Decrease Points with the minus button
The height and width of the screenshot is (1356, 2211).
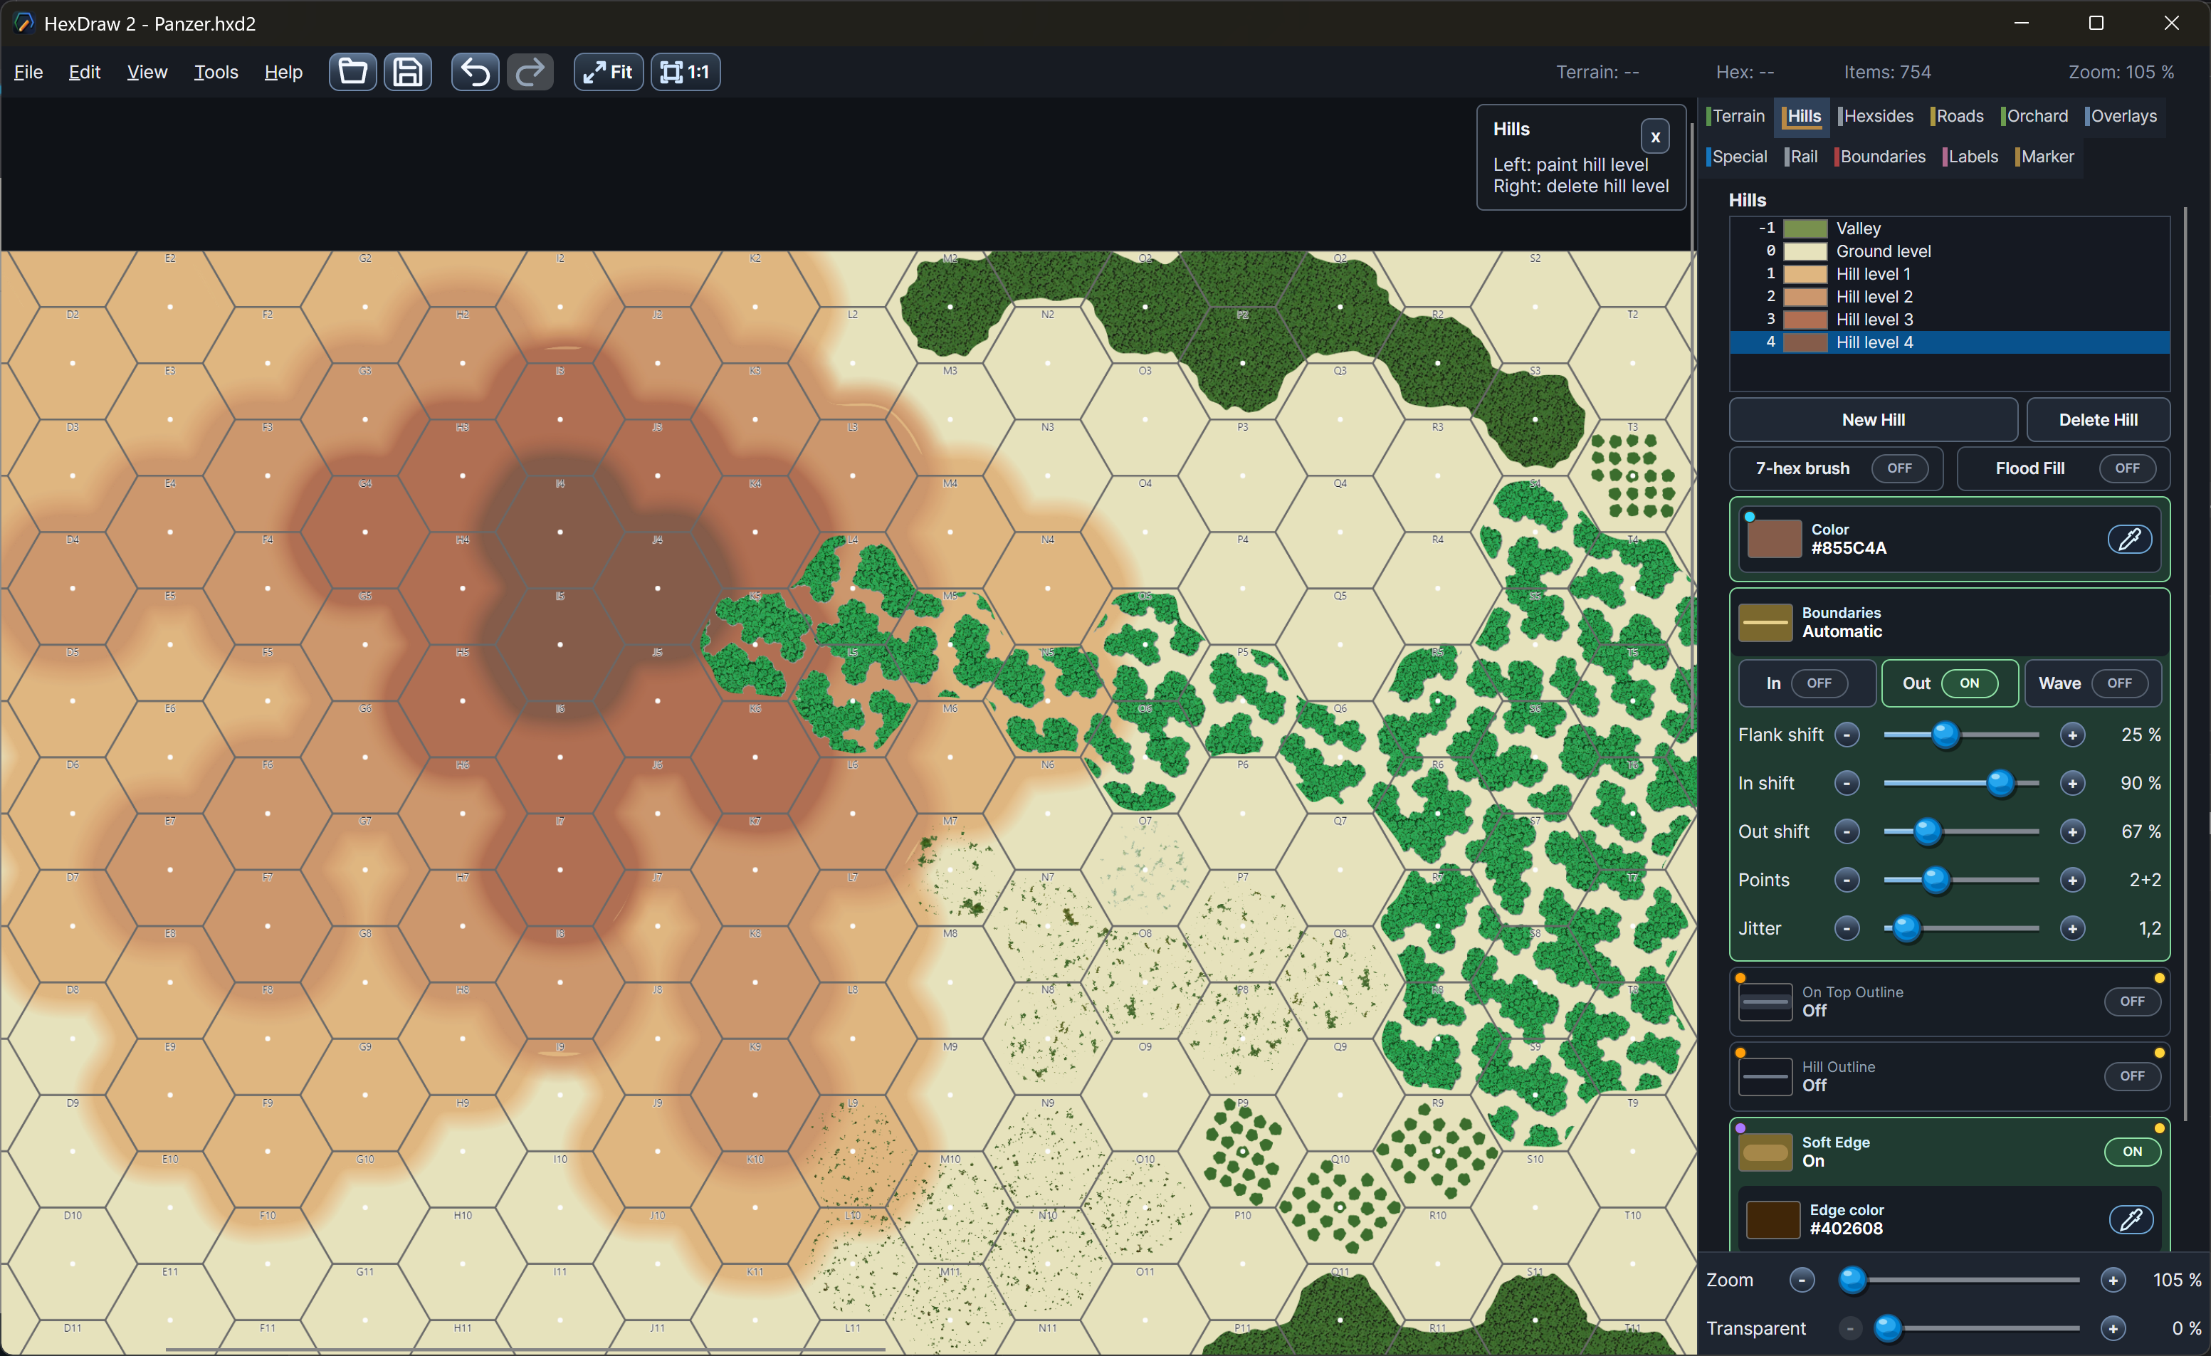tap(1847, 881)
